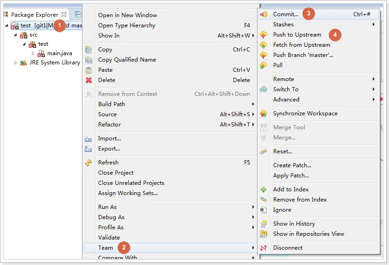The height and width of the screenshot is (265, 389).
Task: Click the Show in Repositories View GIT icon
Action: point(263,234)
